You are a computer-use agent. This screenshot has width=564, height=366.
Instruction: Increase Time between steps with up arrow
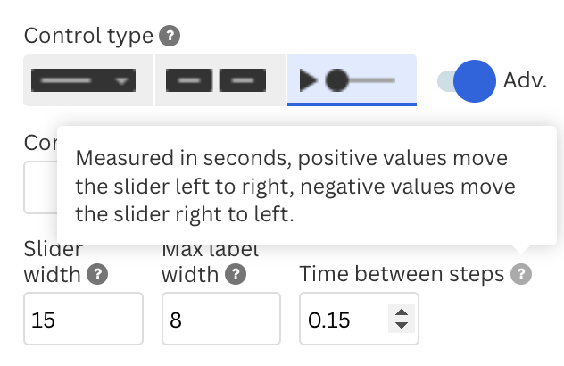[x=402, y=312]
